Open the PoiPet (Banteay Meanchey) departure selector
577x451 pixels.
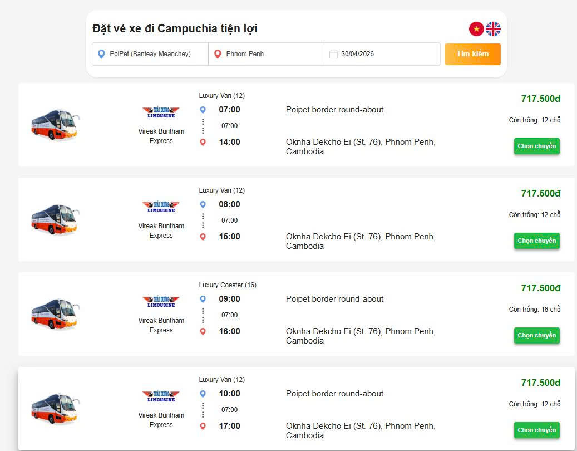[x=150, y=54]
